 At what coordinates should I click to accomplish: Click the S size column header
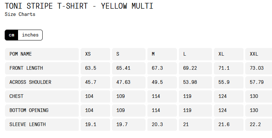tap(129, 54)
